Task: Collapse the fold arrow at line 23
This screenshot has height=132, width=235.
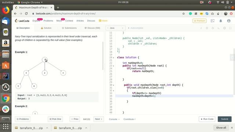Action: [x=113, y=66]
